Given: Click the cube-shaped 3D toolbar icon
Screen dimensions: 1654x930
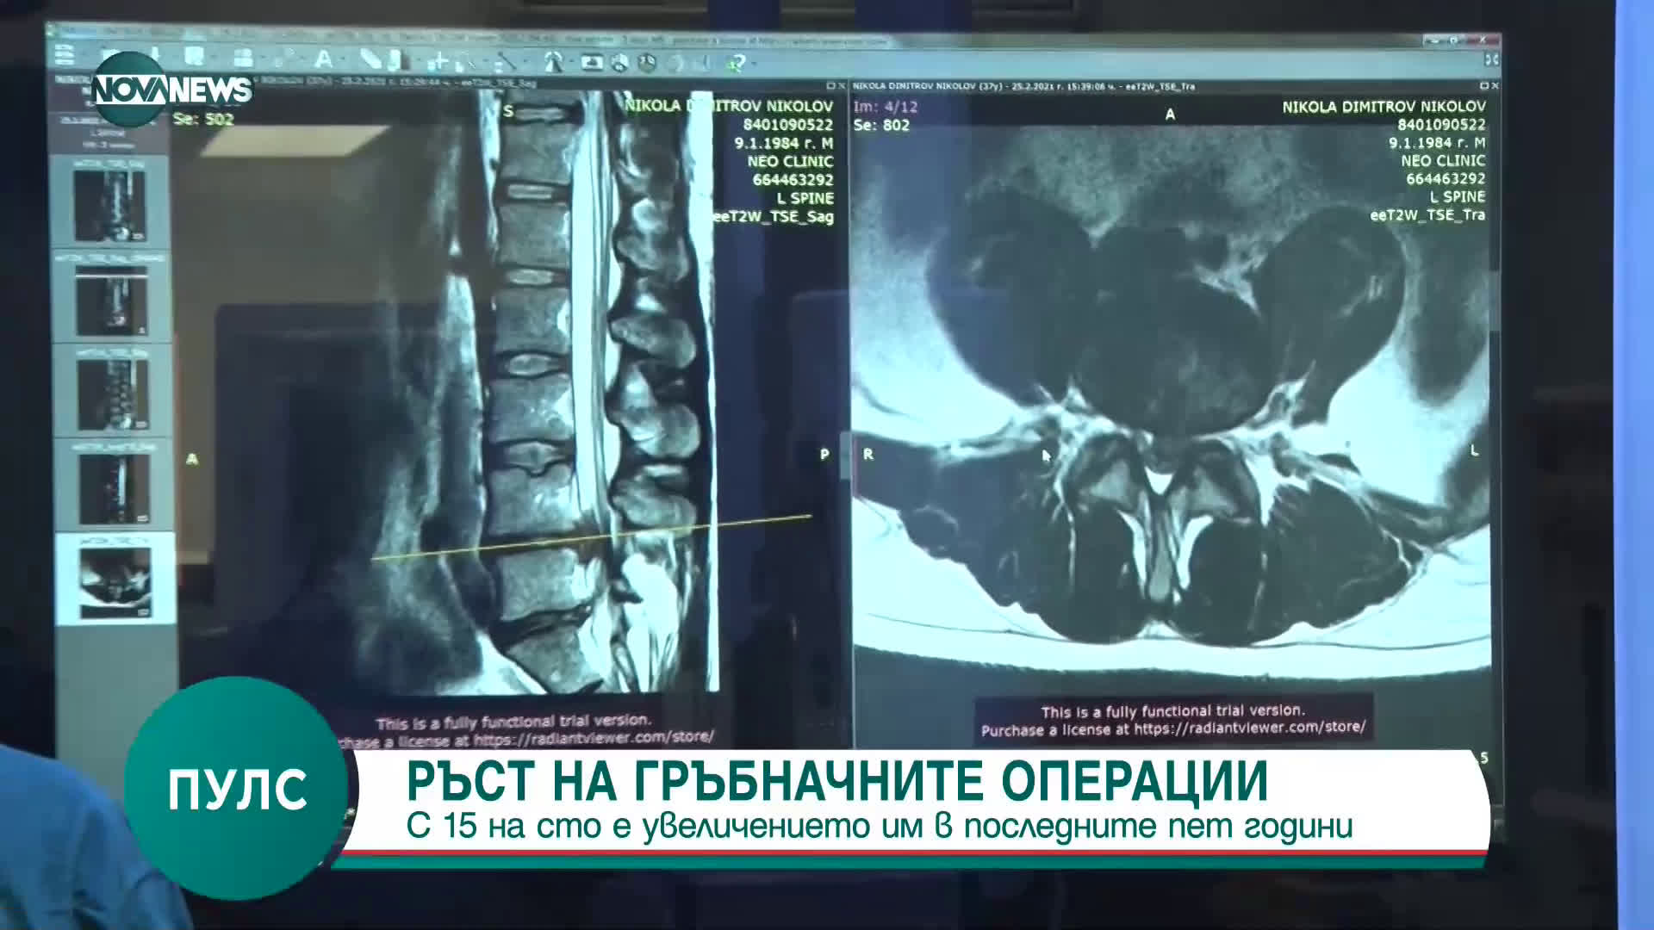Looking at the screenshot, I should coord(619,62).
